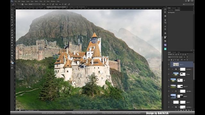
Task: Select the Clone Stamp tool
Action: (x=12, y=30)
